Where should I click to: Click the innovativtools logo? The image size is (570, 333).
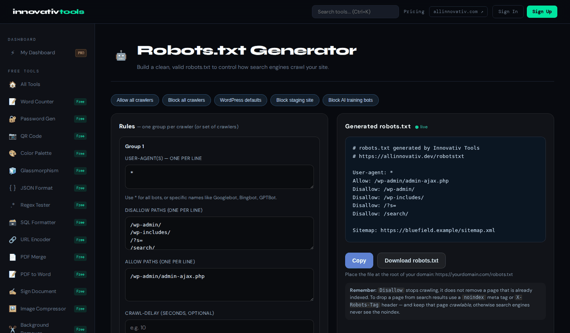[48, 12]
